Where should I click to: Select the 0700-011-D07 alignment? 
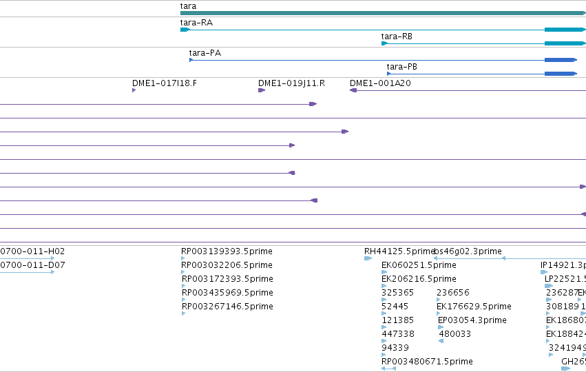click(27, 272)
